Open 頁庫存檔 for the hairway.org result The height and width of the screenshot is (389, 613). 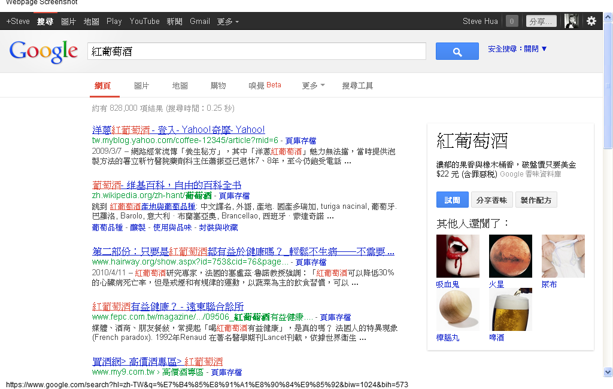pos(311,262)
